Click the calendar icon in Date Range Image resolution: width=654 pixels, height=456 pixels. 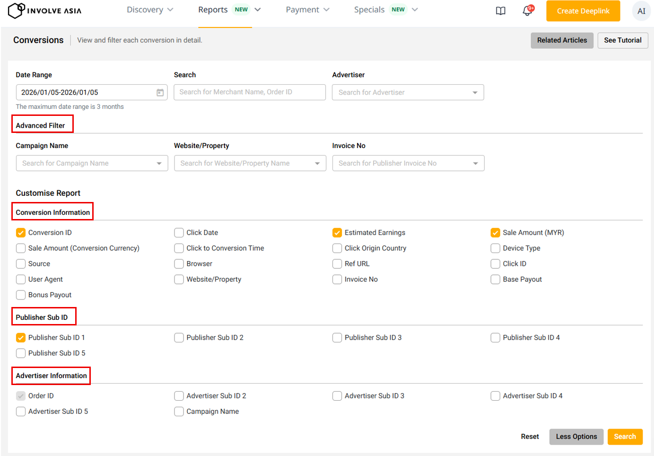tap(160, 93)
